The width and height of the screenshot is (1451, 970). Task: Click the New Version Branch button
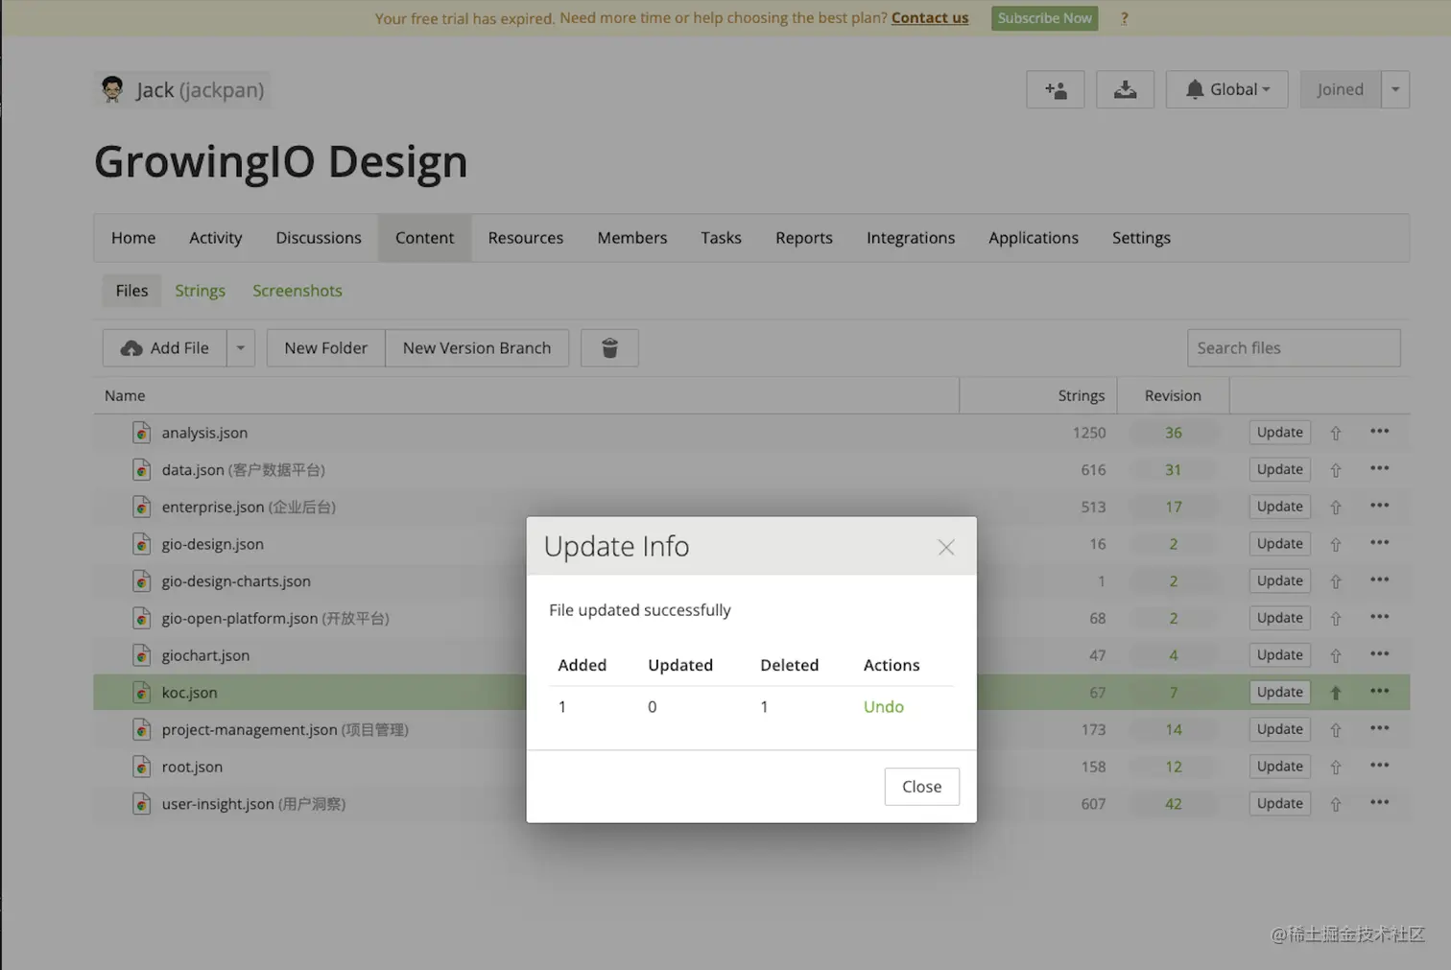coord(477,347)
